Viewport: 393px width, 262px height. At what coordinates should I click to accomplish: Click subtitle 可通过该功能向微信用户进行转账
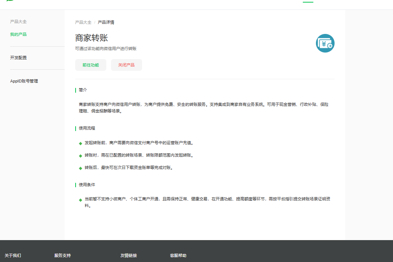click(106, 49)
